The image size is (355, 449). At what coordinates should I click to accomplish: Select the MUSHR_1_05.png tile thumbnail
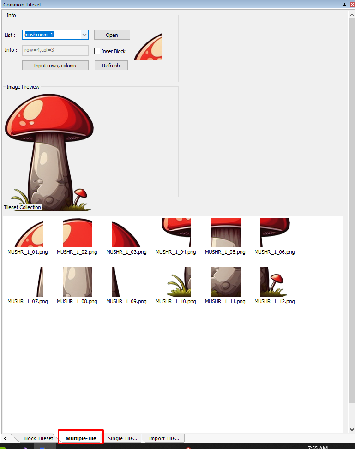point(225,233)
